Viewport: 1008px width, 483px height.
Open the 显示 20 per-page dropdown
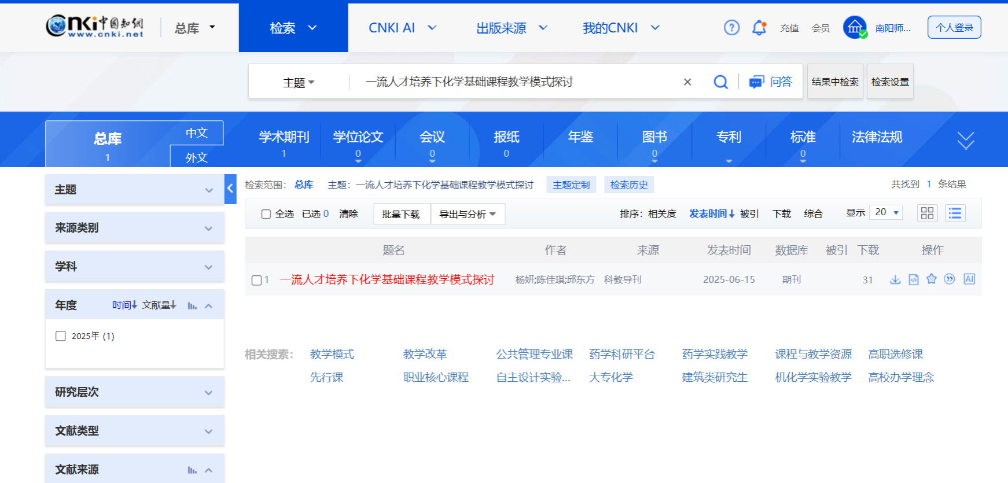click(x=886, y=213)
